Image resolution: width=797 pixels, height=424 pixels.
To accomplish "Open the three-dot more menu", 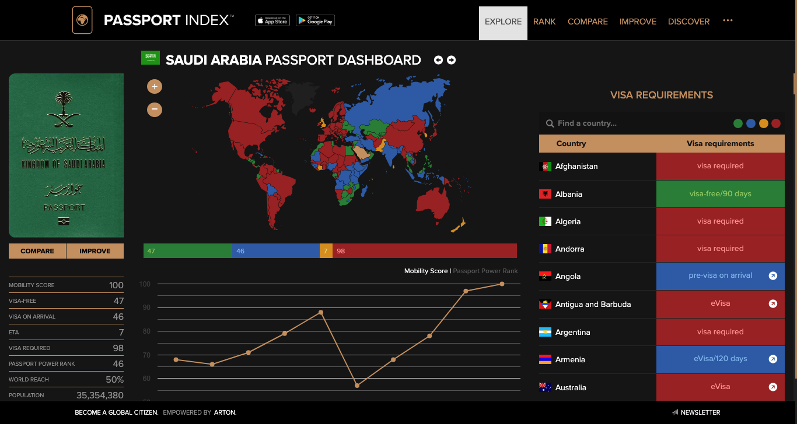I will 728,20.
